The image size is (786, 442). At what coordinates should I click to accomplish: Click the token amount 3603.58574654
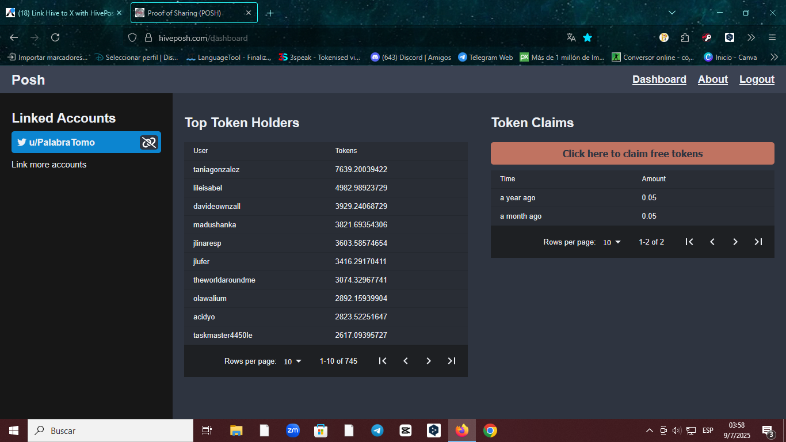tap(361, 243)
